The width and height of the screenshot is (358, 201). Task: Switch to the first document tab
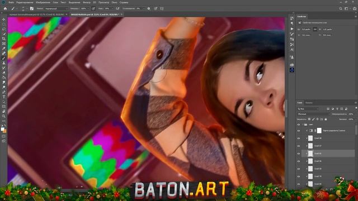point(36,15)
